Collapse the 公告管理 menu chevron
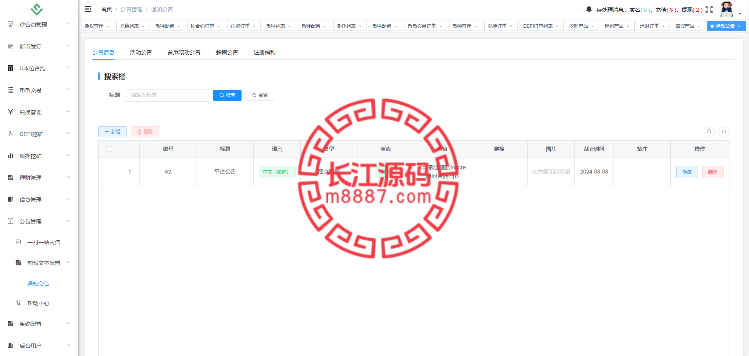 pos(68,221)
